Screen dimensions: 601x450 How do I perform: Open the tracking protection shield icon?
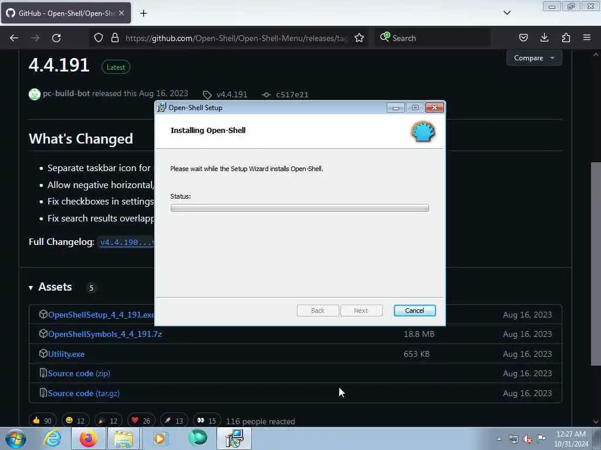point(99,38)
